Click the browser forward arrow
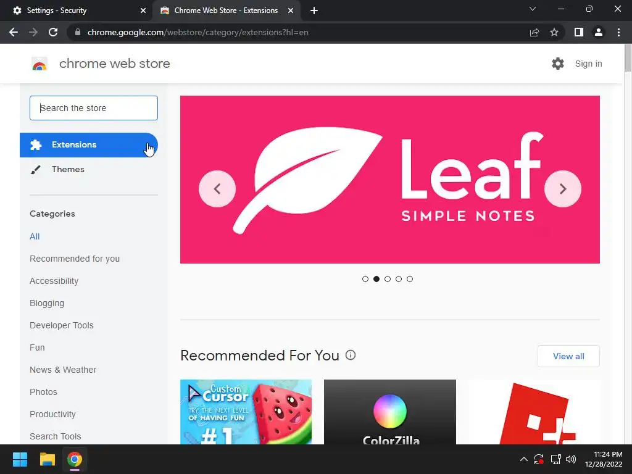 (33, 32)
